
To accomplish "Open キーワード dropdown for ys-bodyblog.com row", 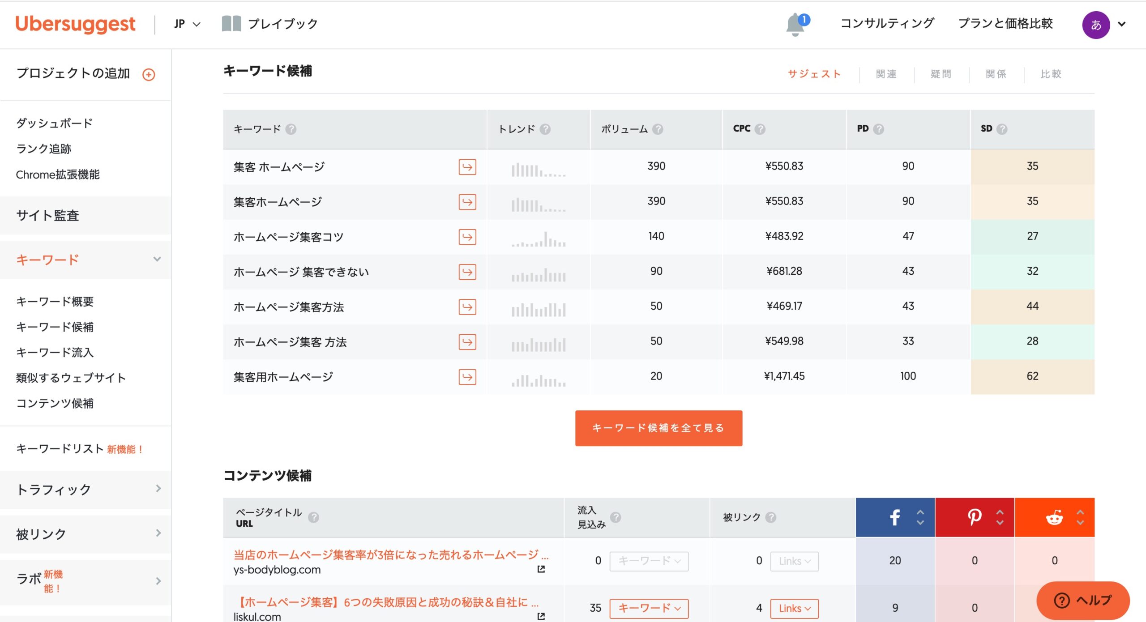I will point(649,561).
